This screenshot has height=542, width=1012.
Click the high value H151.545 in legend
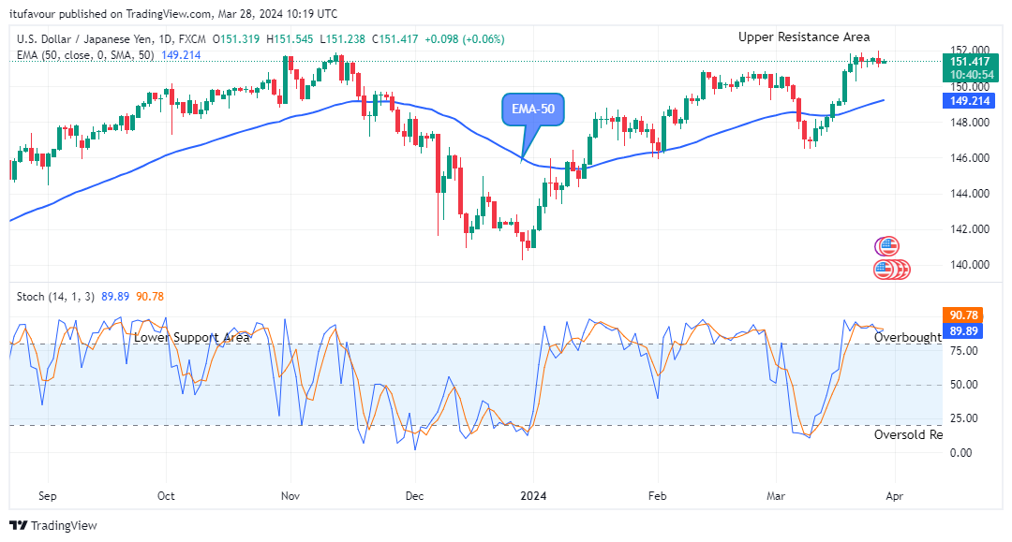[x=290, y=39]
